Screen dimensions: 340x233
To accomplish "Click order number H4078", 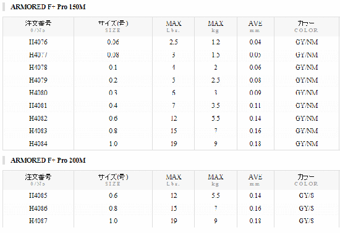I will click(x=38, y=67).
